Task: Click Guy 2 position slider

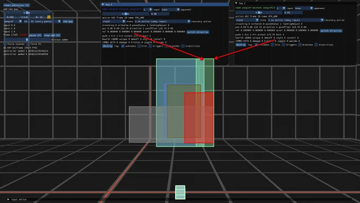Action: pyautogui.click(x=259, y=12)
